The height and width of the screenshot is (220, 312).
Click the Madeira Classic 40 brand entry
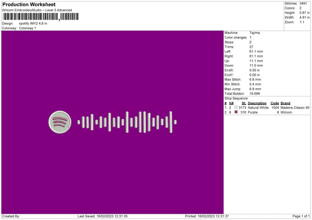(x=295, y=108)
